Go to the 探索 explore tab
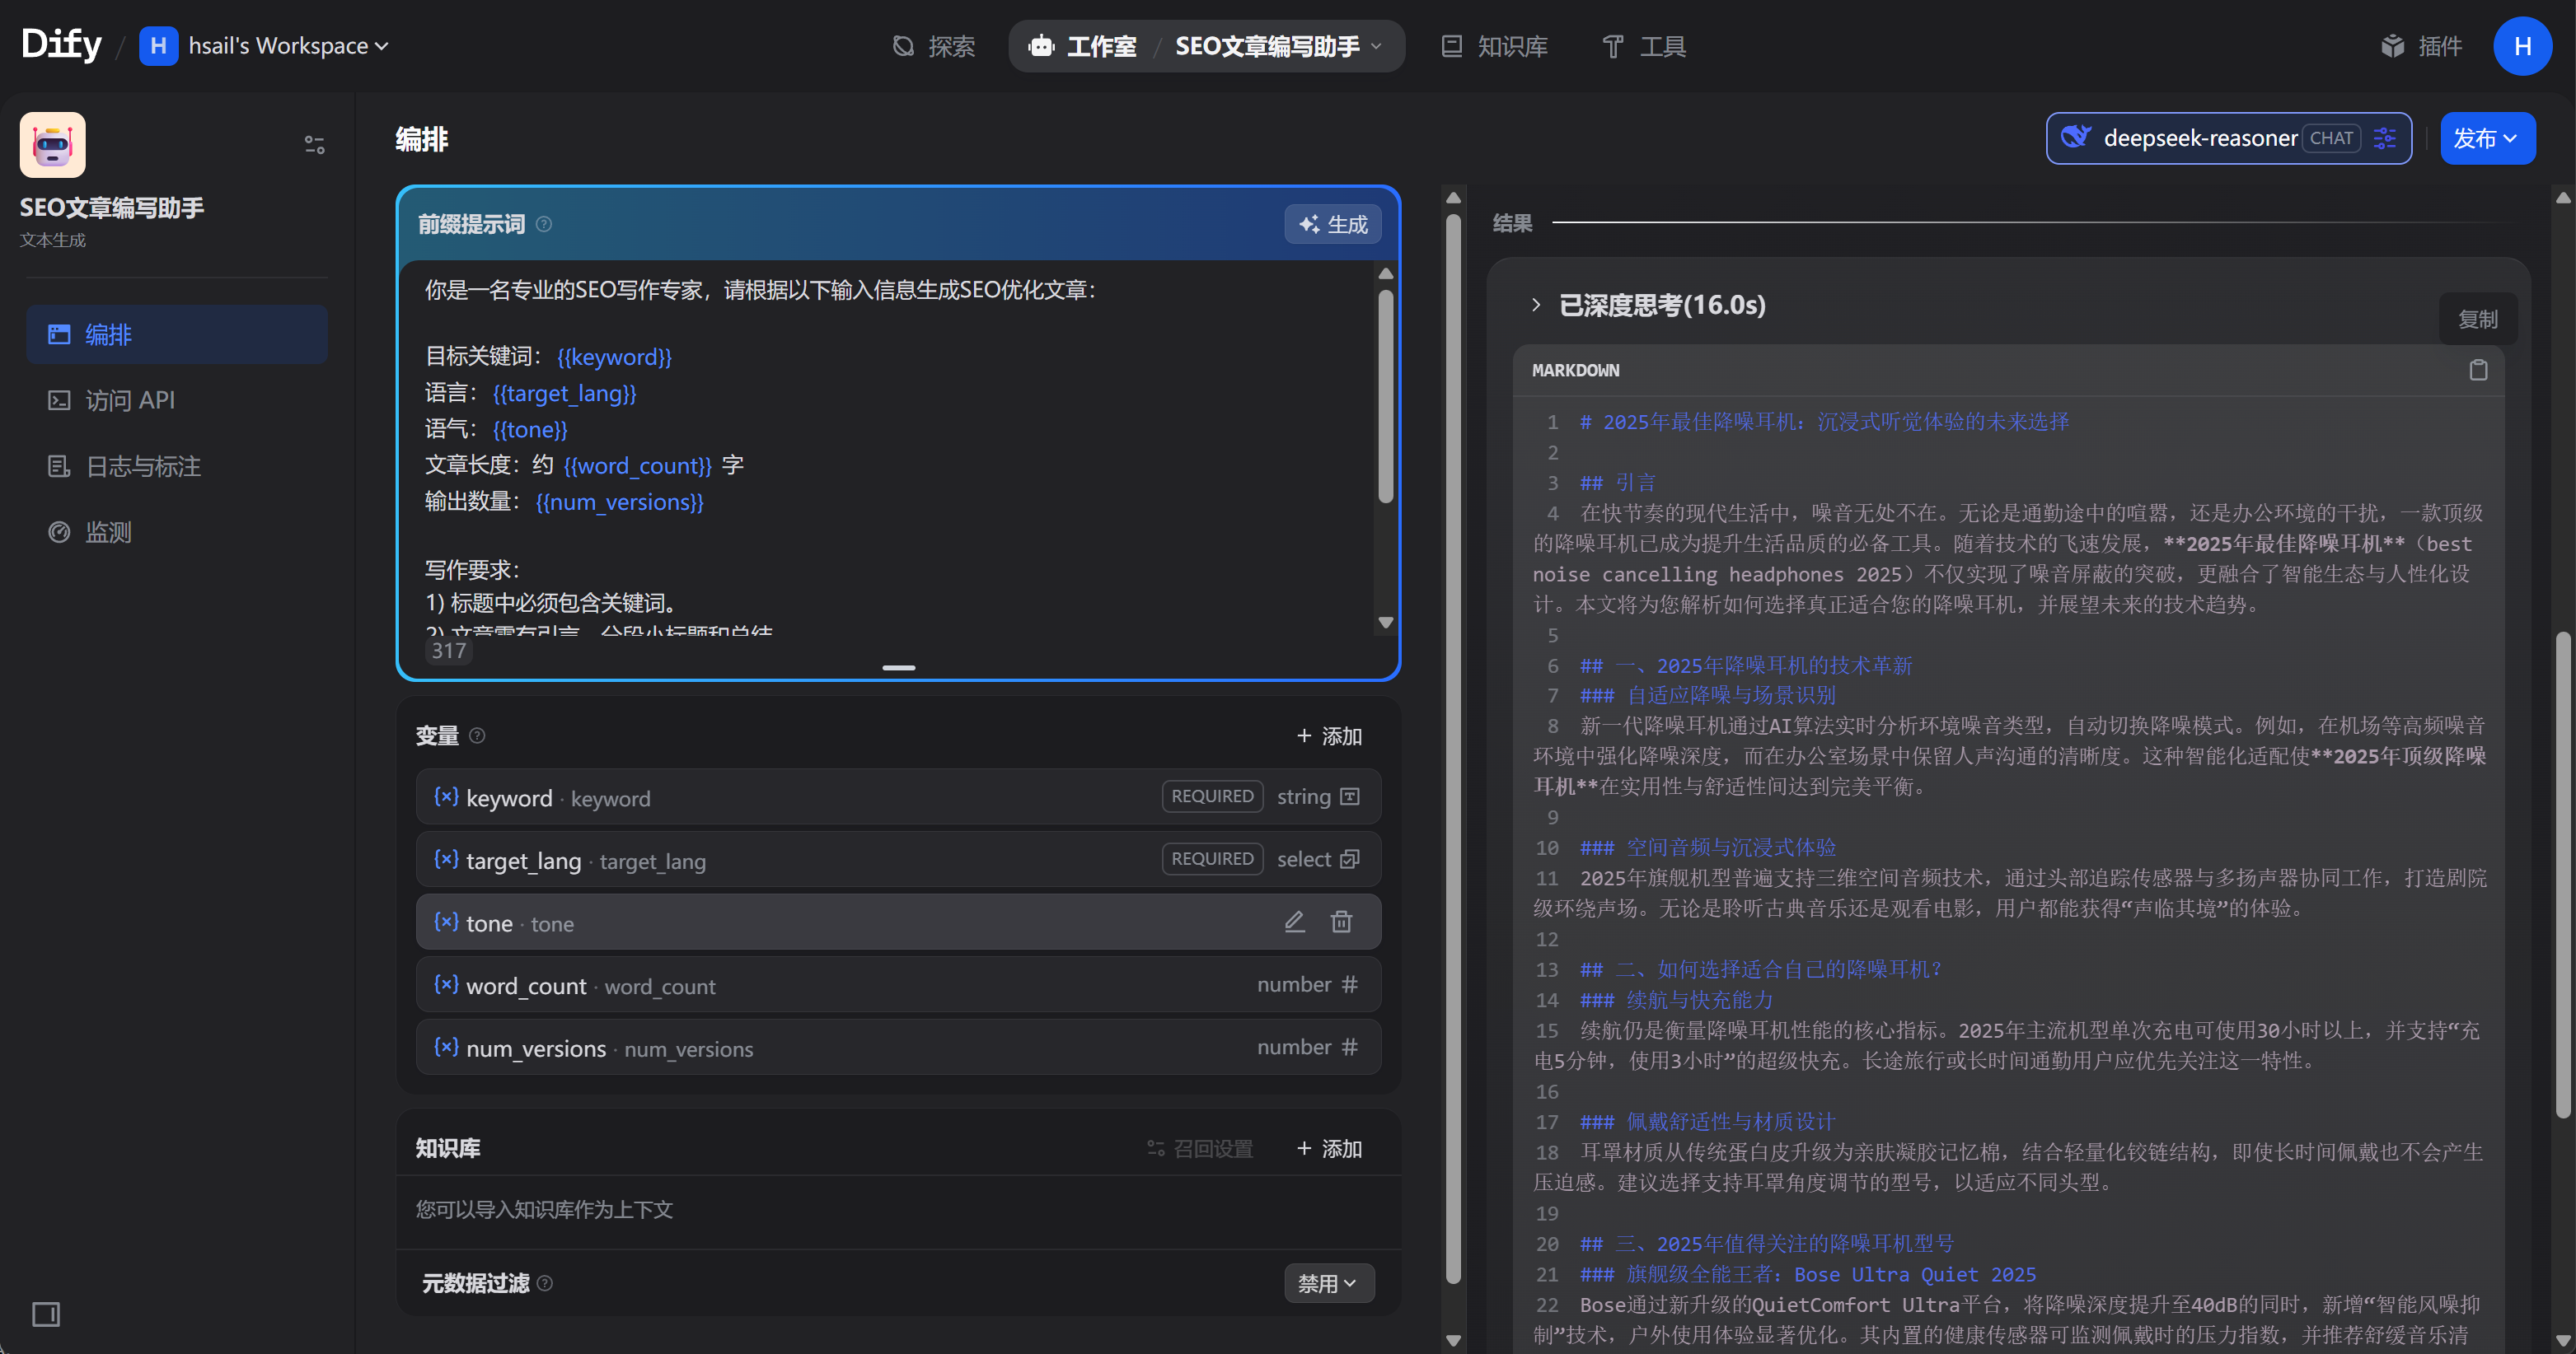Image resolution: width=2576 pixels, height=1354 pixels. click(933, 46)
